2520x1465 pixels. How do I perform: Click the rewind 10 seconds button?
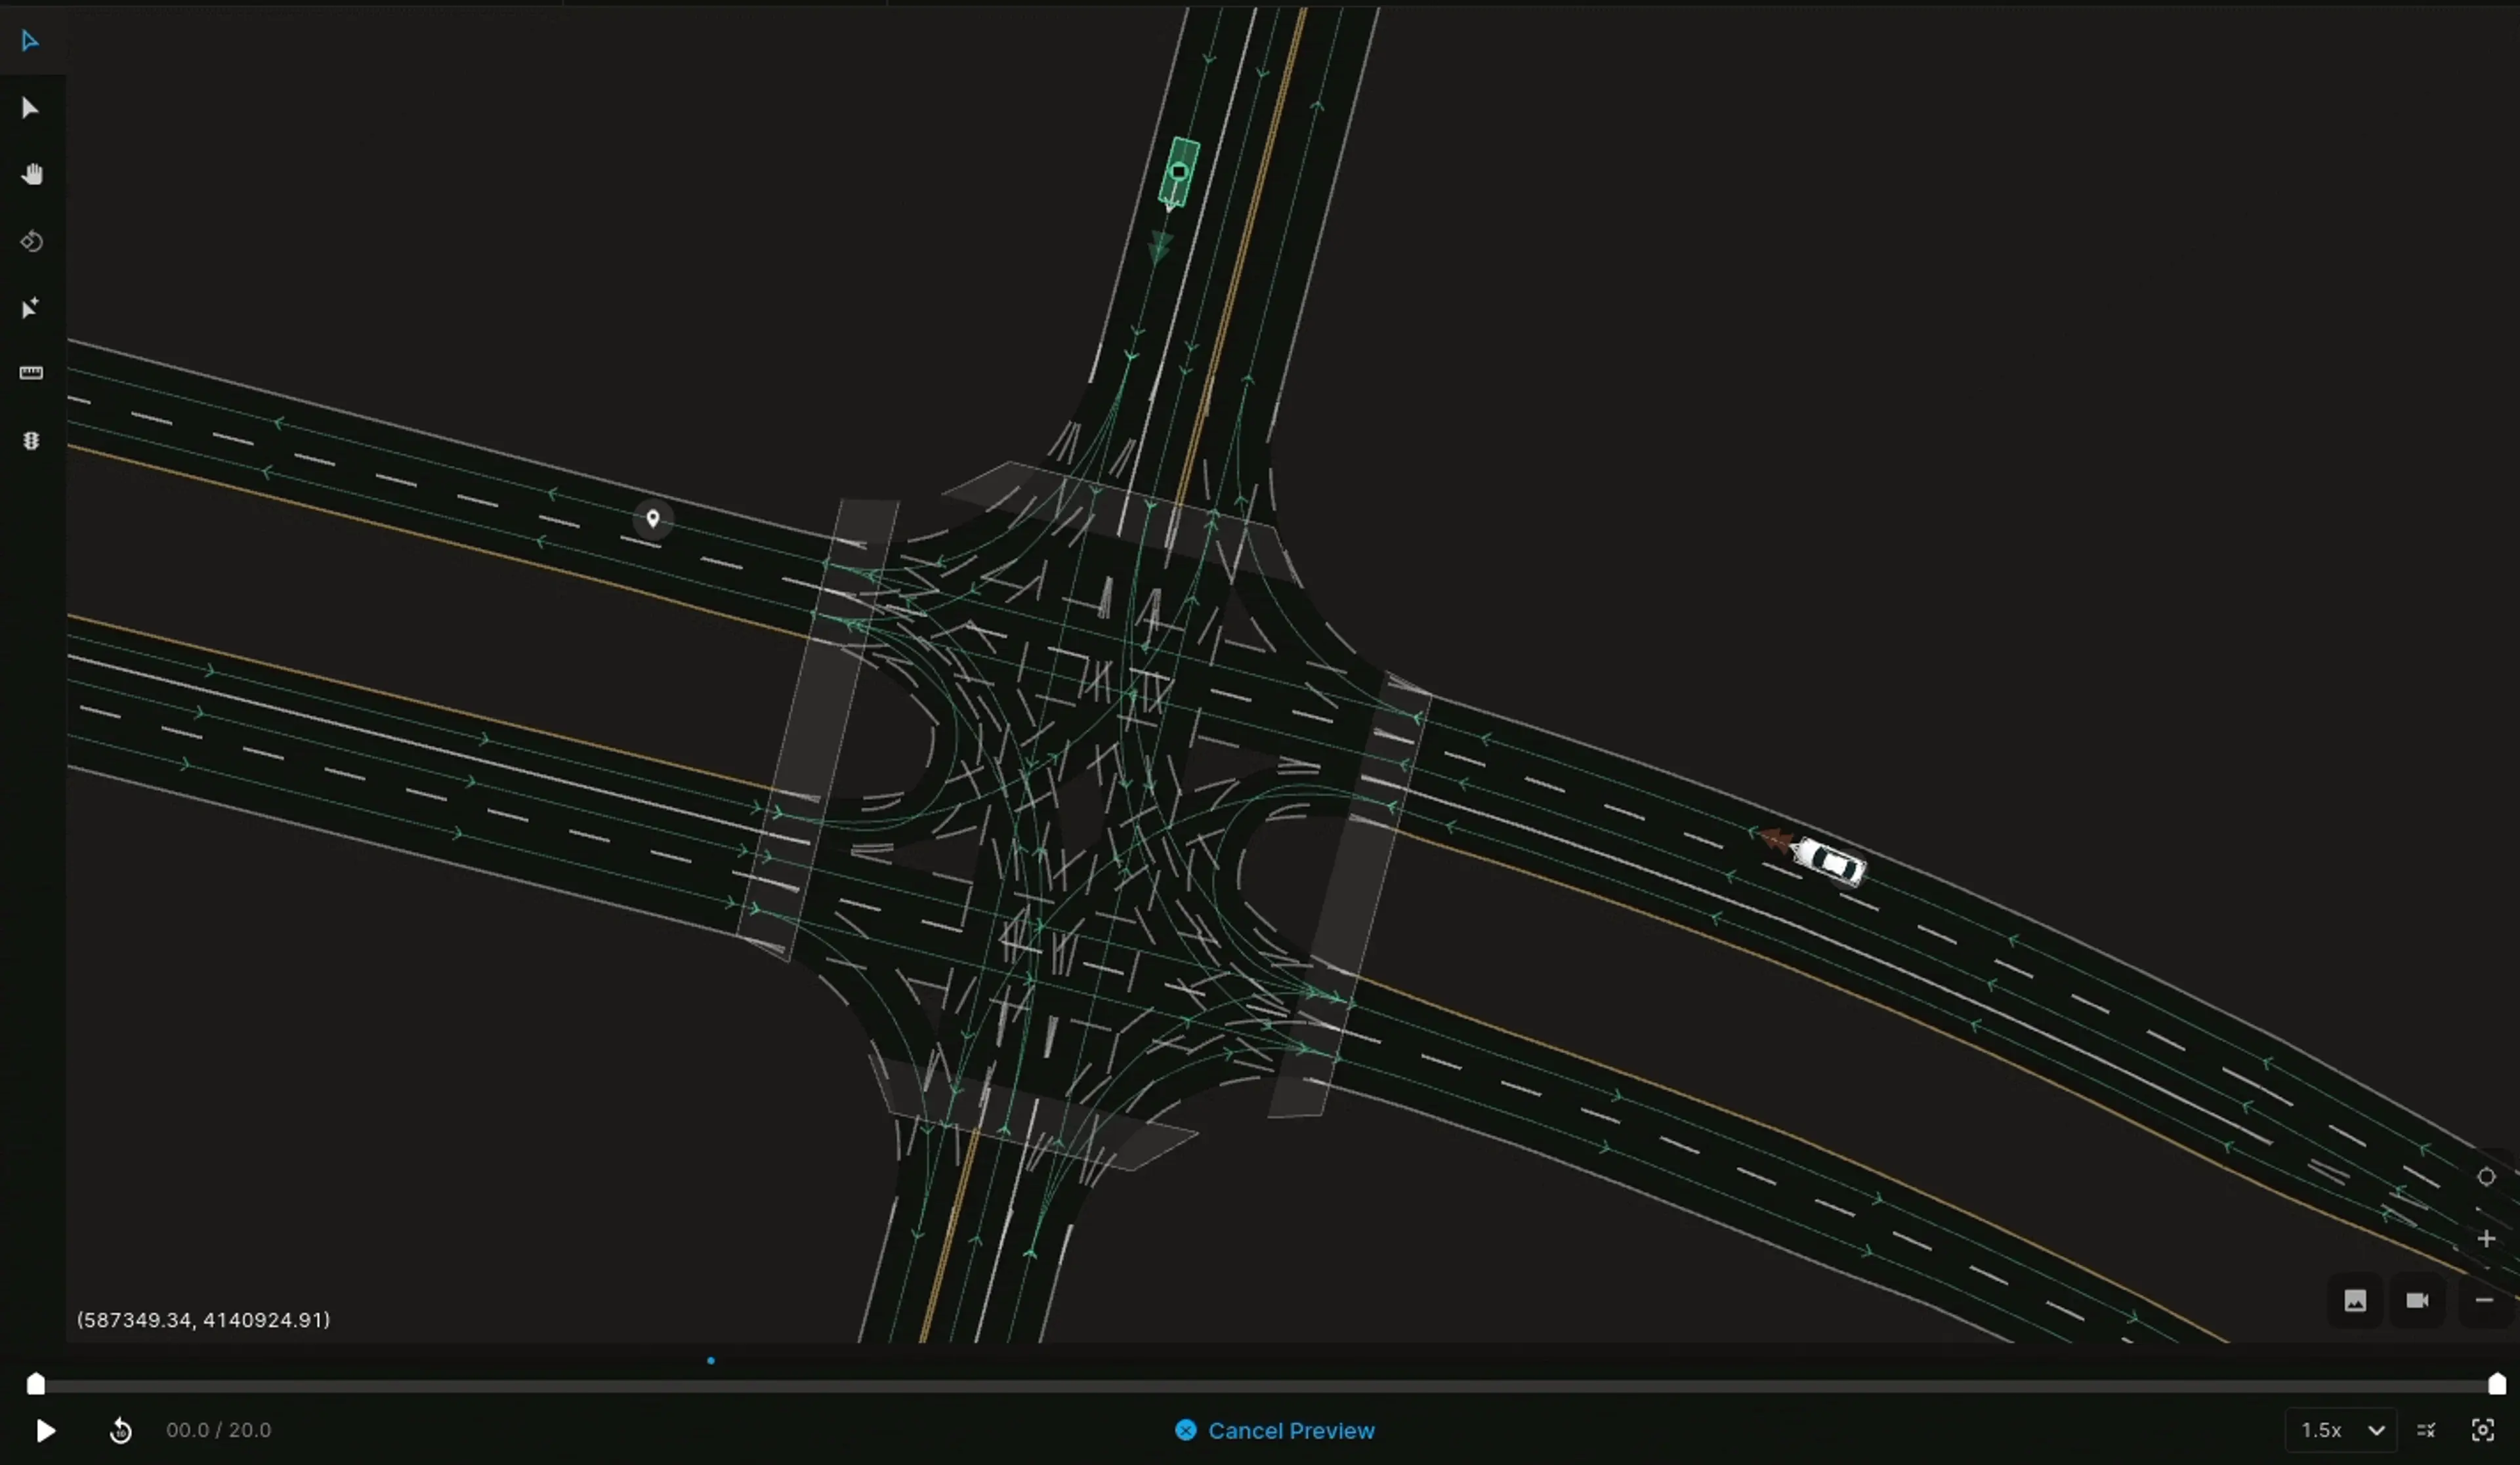point(120,1431)
